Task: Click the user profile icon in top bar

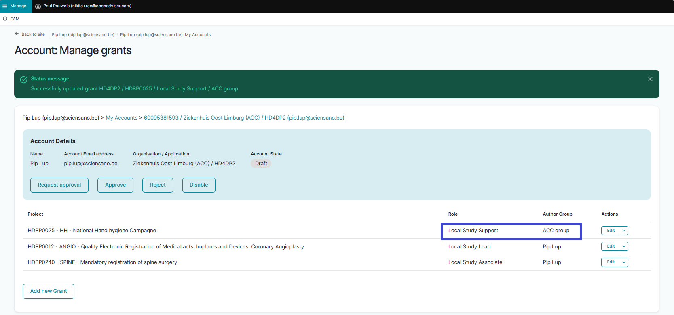Action: pyautogui.click(x=38, y=6)
